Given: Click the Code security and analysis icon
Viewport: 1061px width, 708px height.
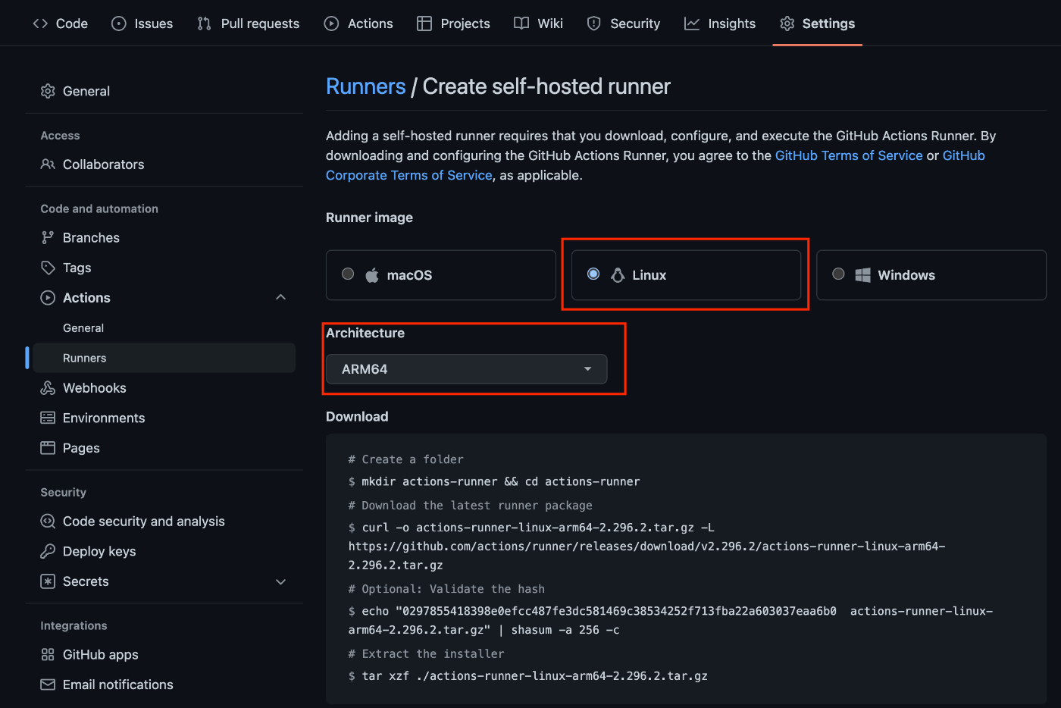Looking at the screenshot, I should pos(48,522).
